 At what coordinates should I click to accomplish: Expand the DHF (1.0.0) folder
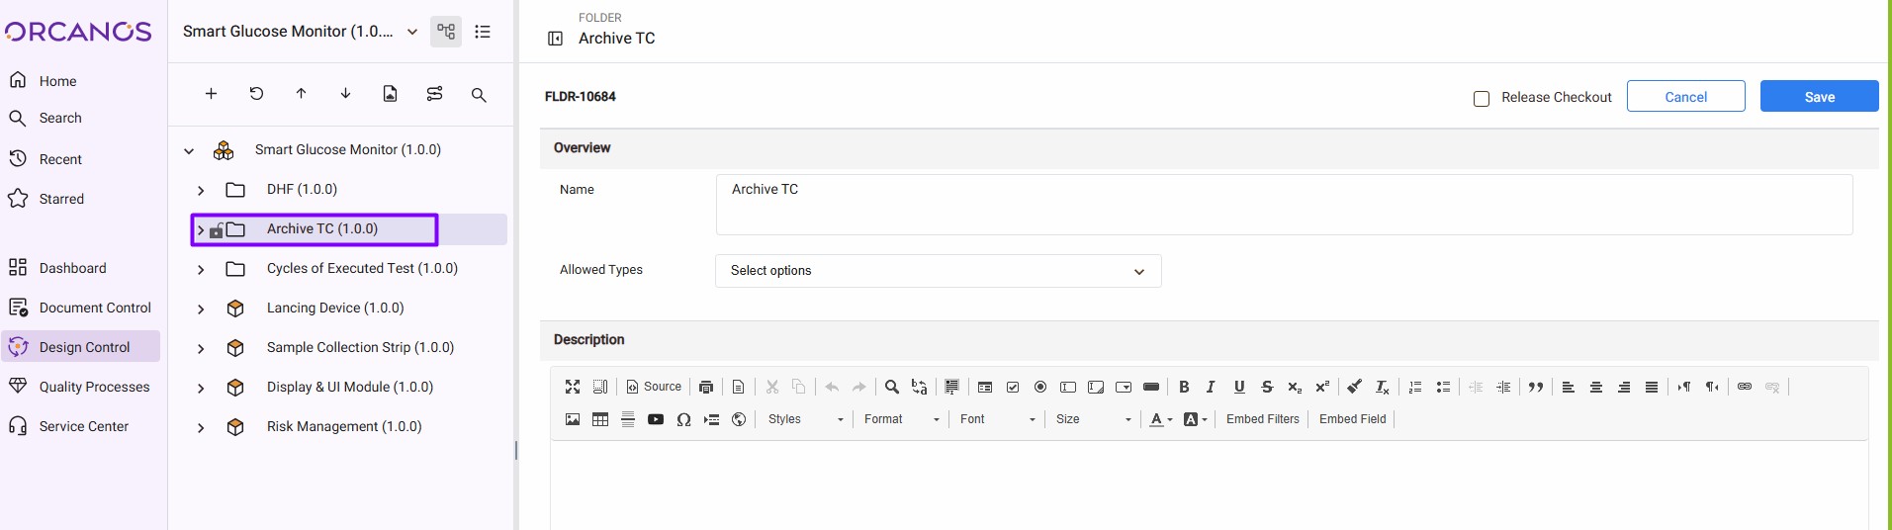pyautogui.click(x=201, y=190)
